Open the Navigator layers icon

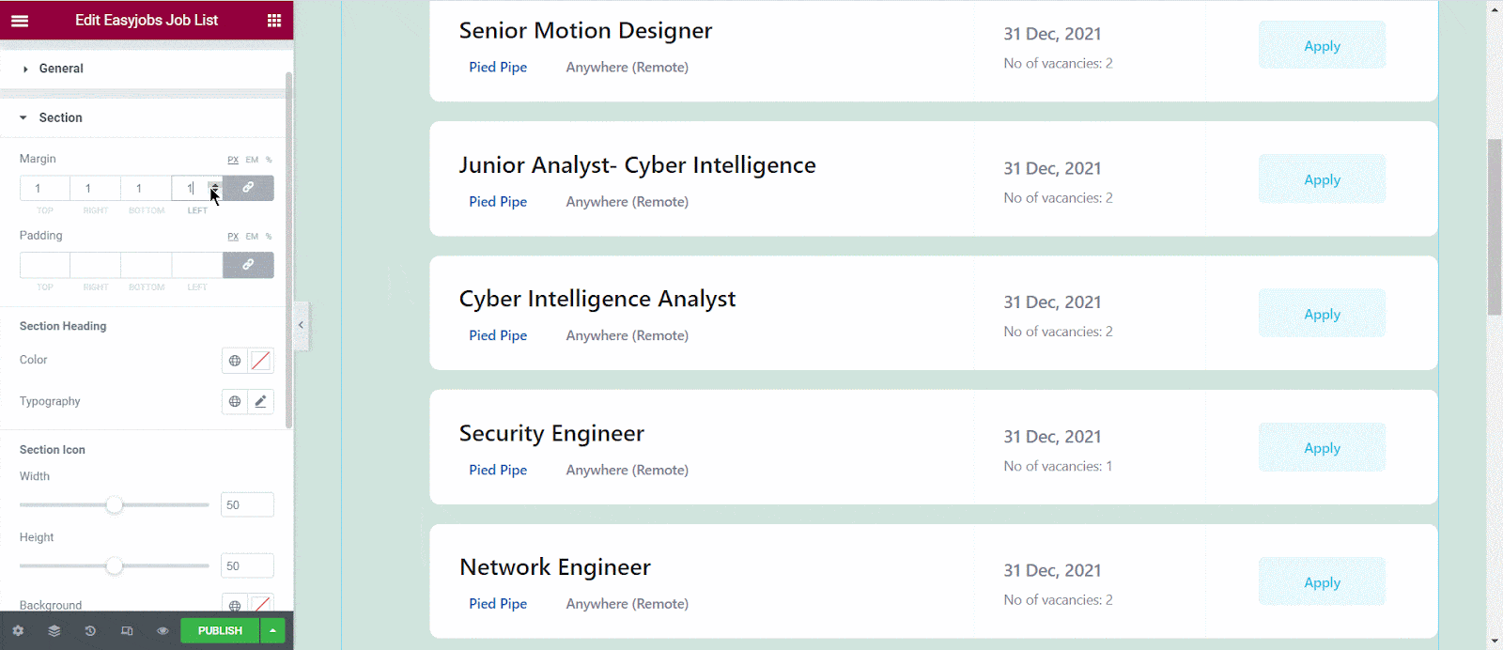point(54,630)
